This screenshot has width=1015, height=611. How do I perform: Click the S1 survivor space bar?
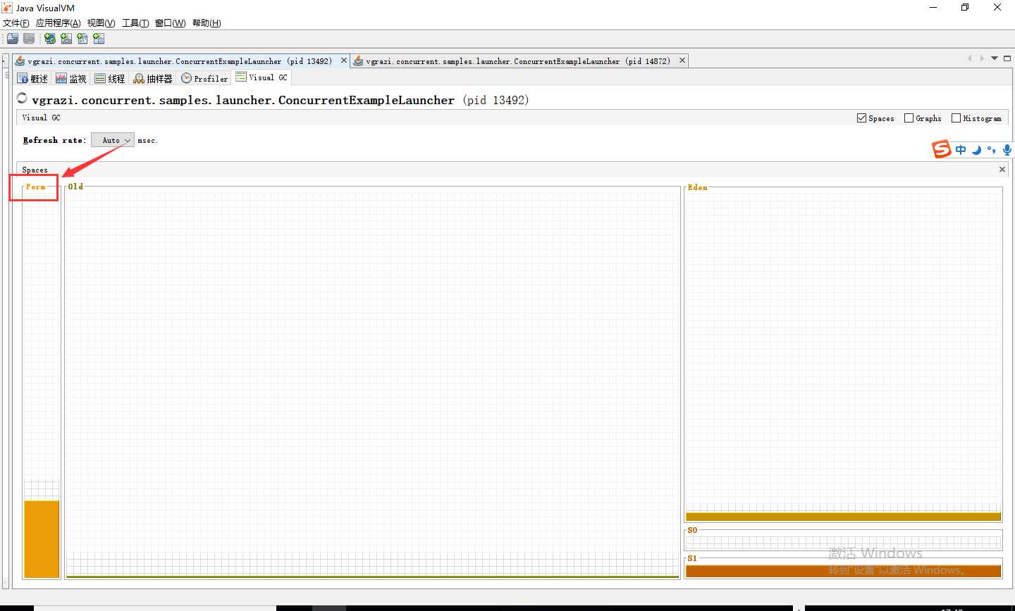(843, 571)
